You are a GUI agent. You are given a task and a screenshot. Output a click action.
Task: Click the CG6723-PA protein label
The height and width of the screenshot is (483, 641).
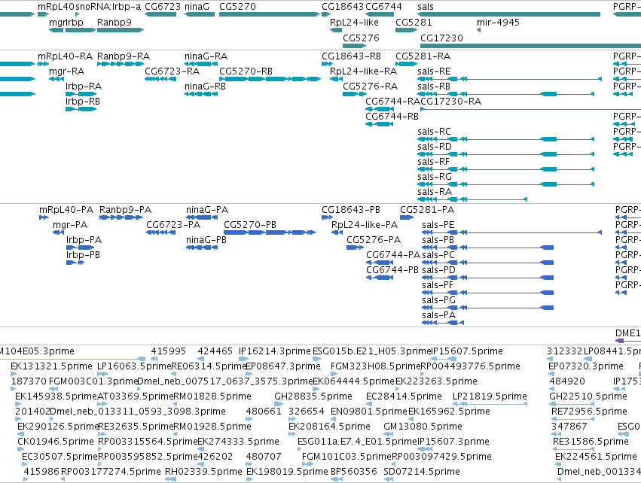(x=173, y=225)
